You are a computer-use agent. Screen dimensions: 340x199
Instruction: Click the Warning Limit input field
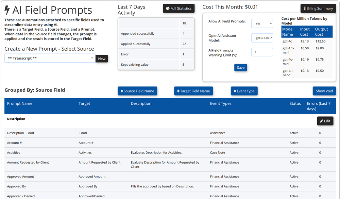point(262,52)
